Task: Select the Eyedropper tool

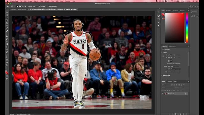Action: (x=7, y=28)
